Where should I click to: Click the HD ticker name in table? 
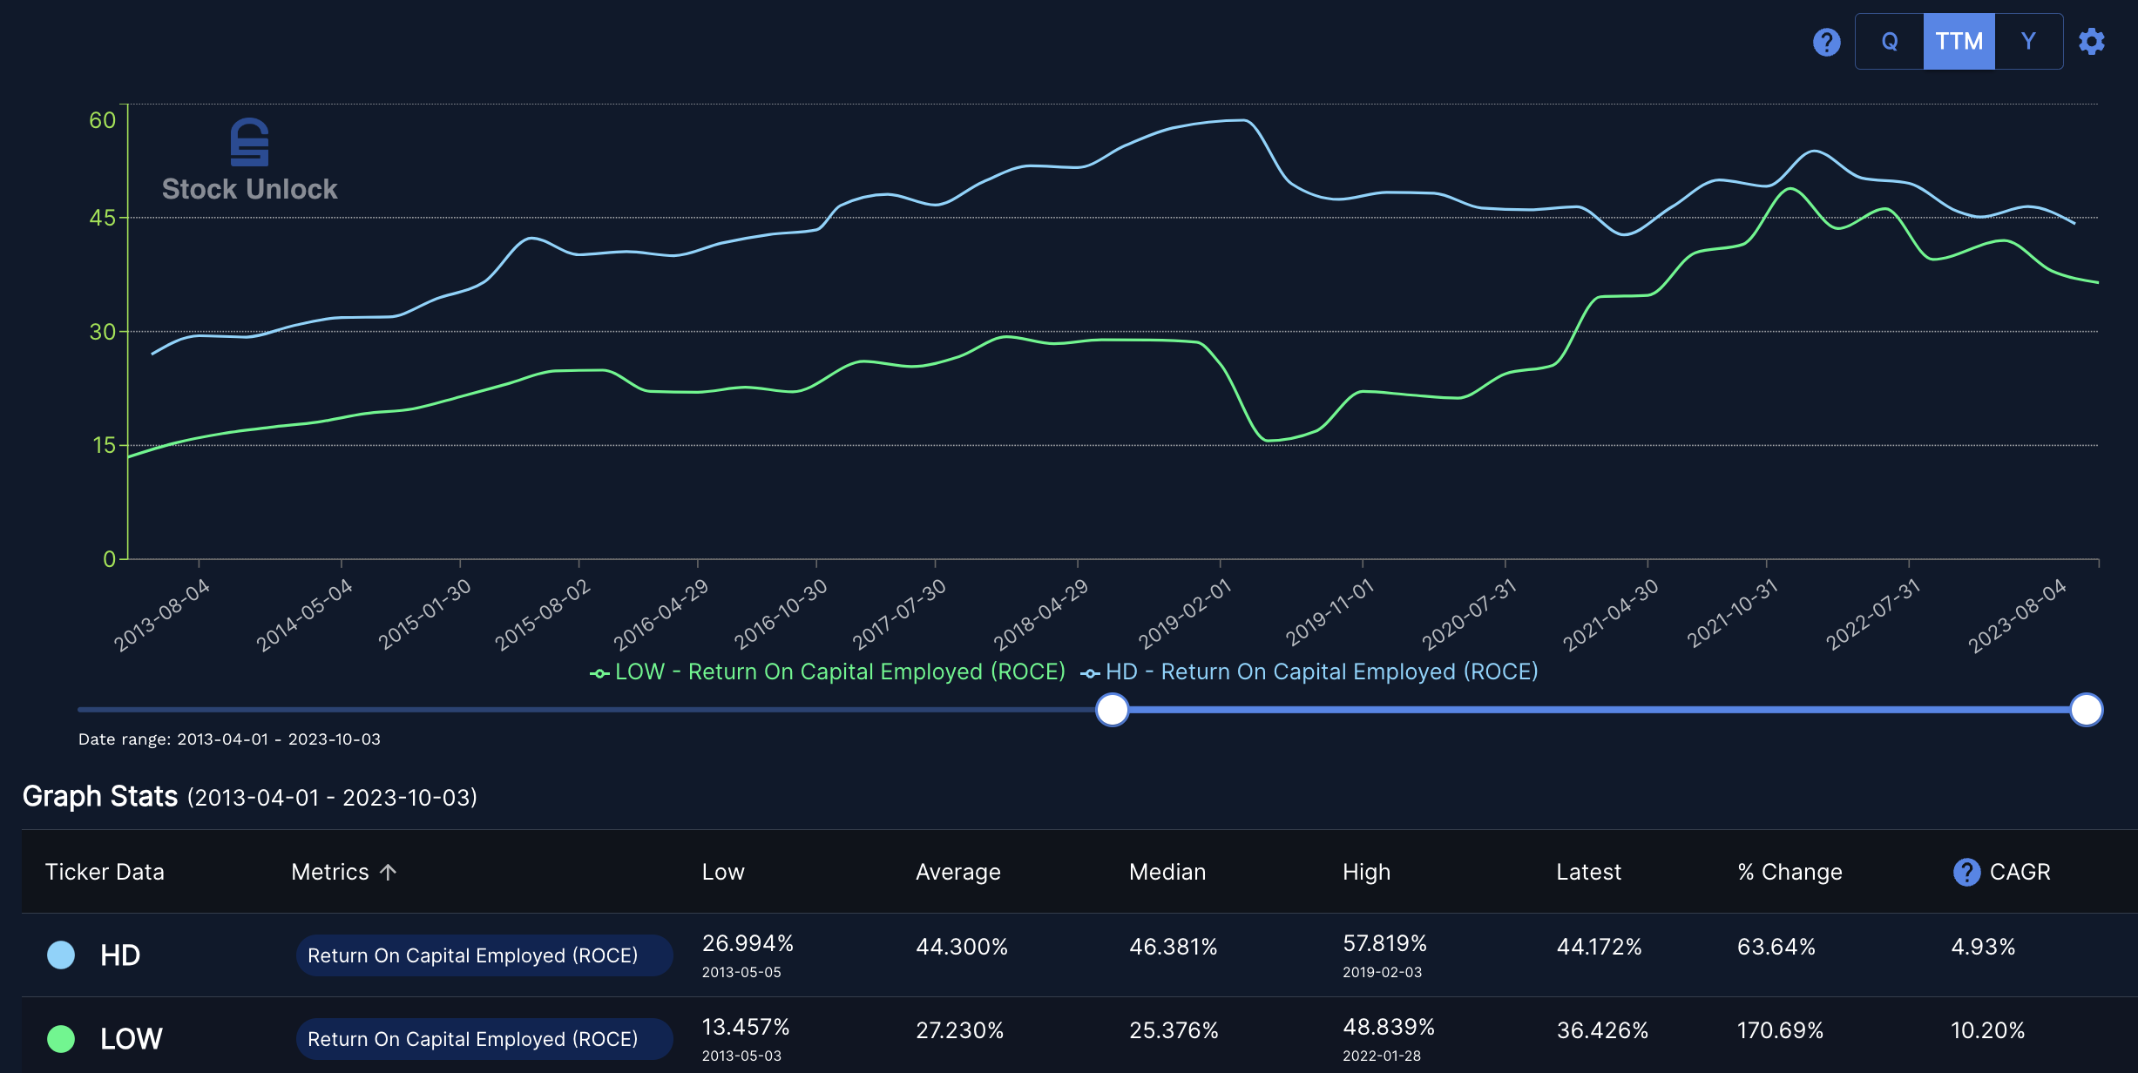[120, 955]
